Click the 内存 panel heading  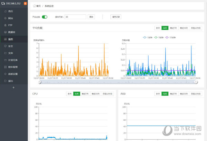(123, 94)
